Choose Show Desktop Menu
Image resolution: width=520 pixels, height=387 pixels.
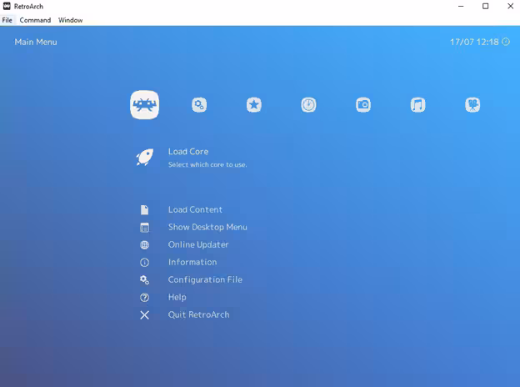pos(207,228)
